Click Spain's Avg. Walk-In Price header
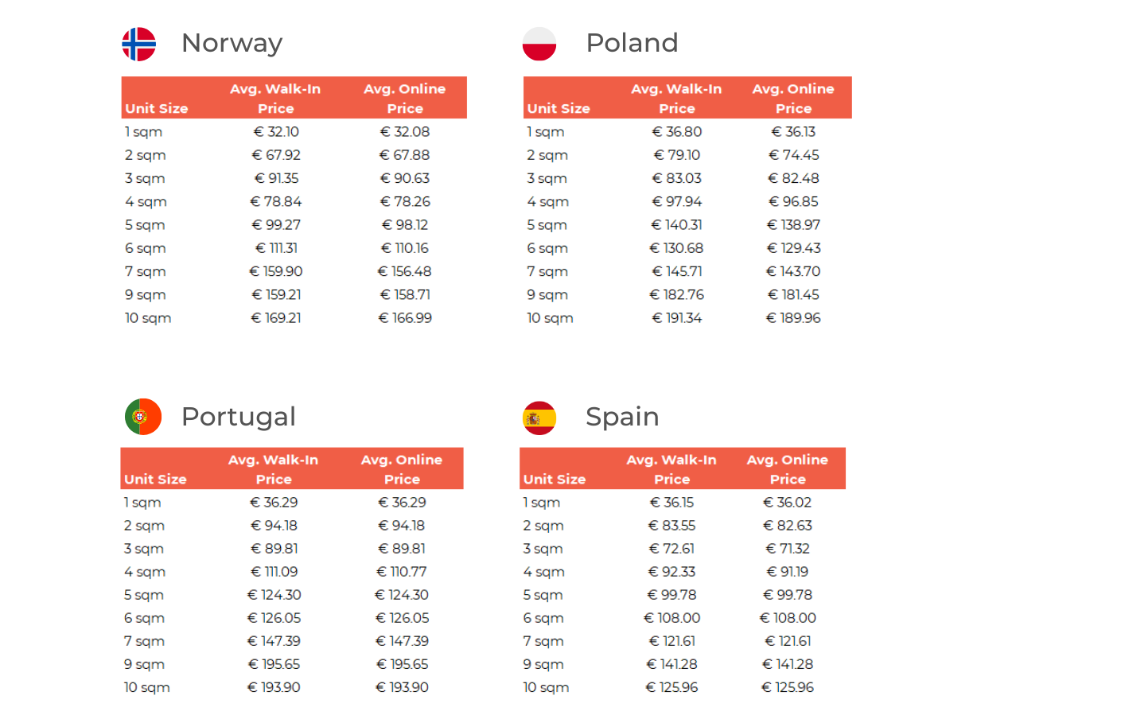 [671, 469]
